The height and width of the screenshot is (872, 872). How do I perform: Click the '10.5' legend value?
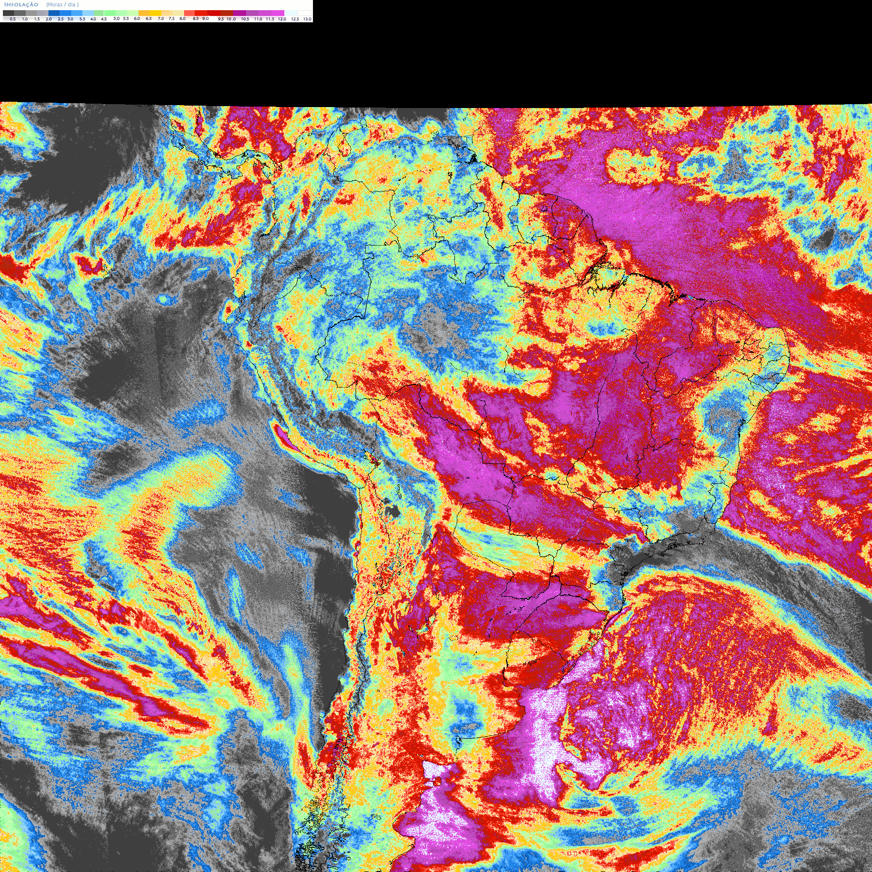pyautogui.click(x=245, y=19)
